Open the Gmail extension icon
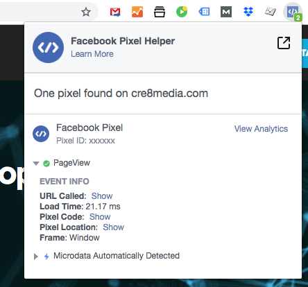Viewport: 308px width, 287px height. click(x=115, y=12)
